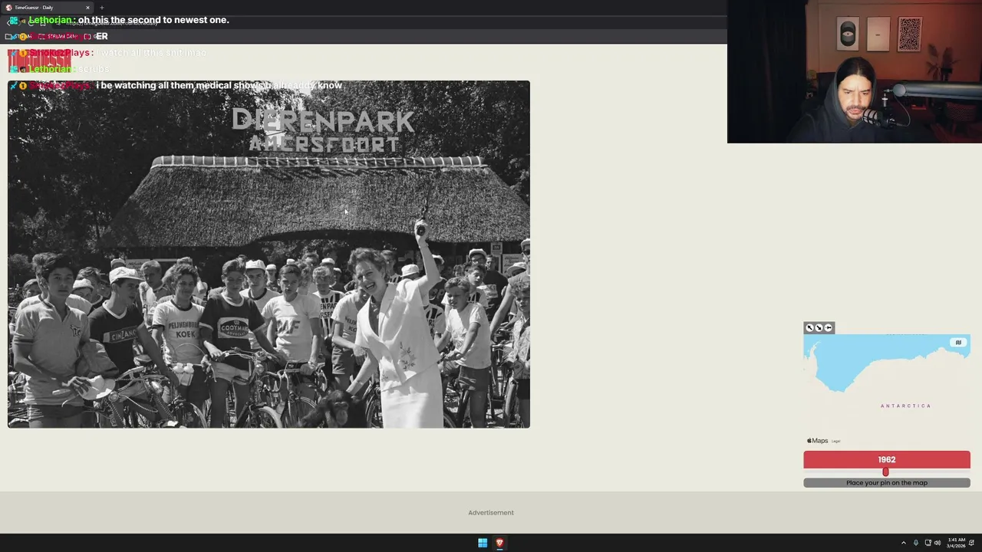This screenshot has height=552, width=982.
Task: Click the Place your pin on the map button
Action: (x=887, y=483)
